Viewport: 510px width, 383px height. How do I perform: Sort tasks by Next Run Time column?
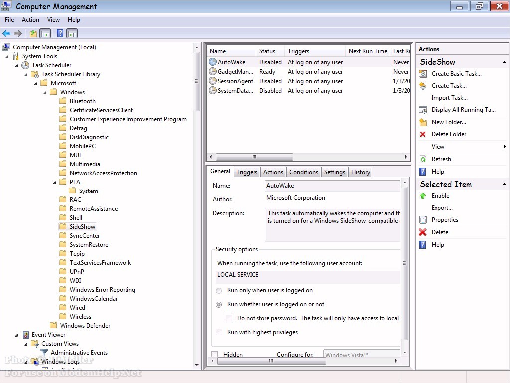click(368, 51)
